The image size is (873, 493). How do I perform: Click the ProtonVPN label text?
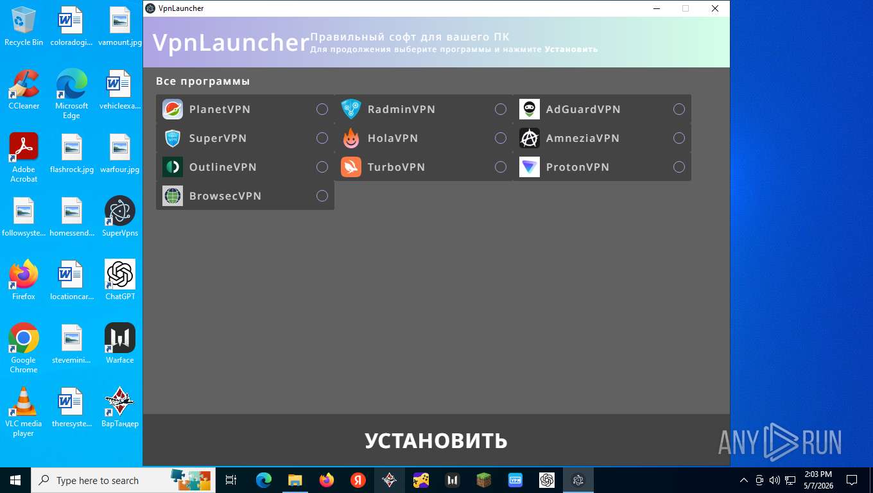pyautogui.click(x=578, y=167)
